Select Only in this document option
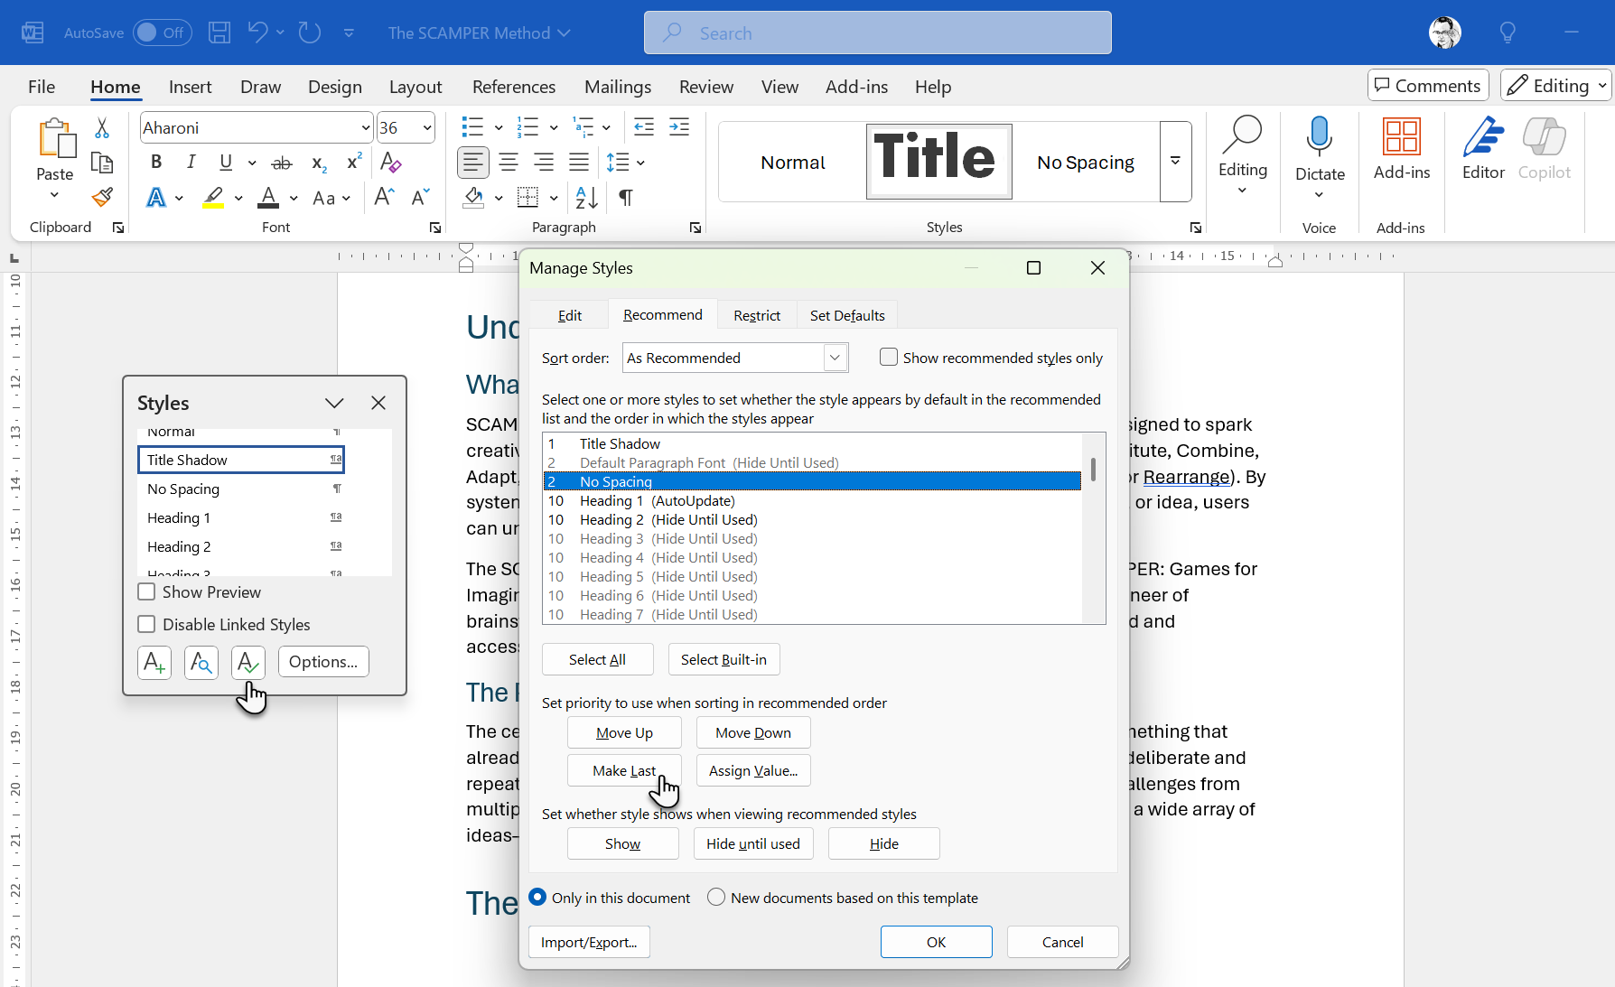This screenshot has height=987, width=1615. [x=537, y=898]
